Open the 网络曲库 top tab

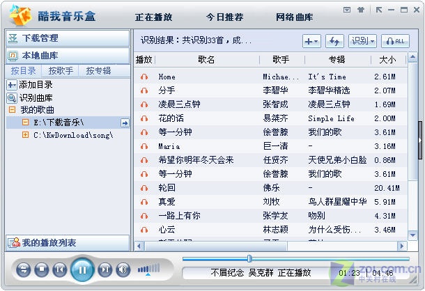(295, 17)
